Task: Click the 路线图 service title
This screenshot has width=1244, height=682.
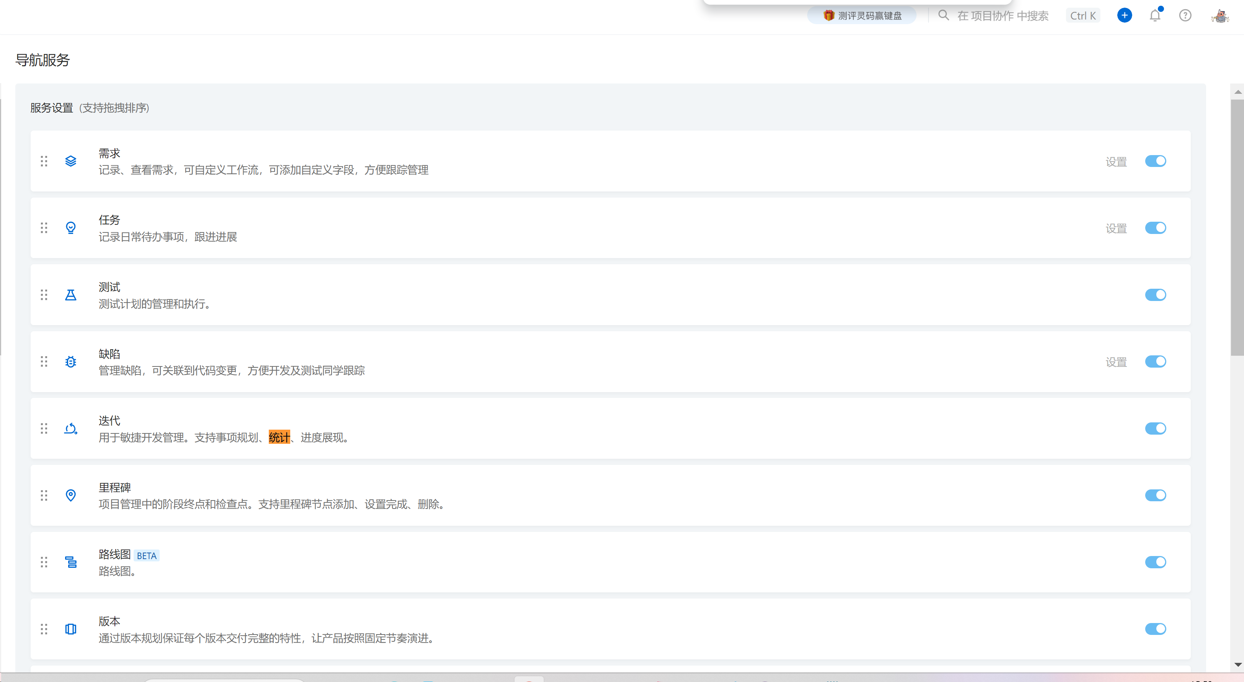Action: pos(115,554)
